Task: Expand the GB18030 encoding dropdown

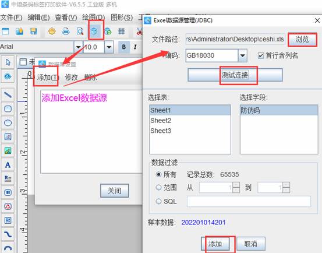Action: coord(243,55)
